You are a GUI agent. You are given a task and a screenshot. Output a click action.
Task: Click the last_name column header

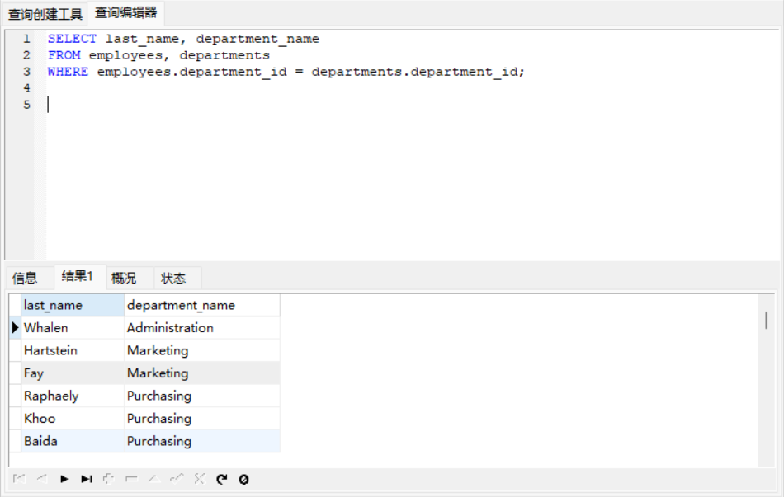coord(72,305)
